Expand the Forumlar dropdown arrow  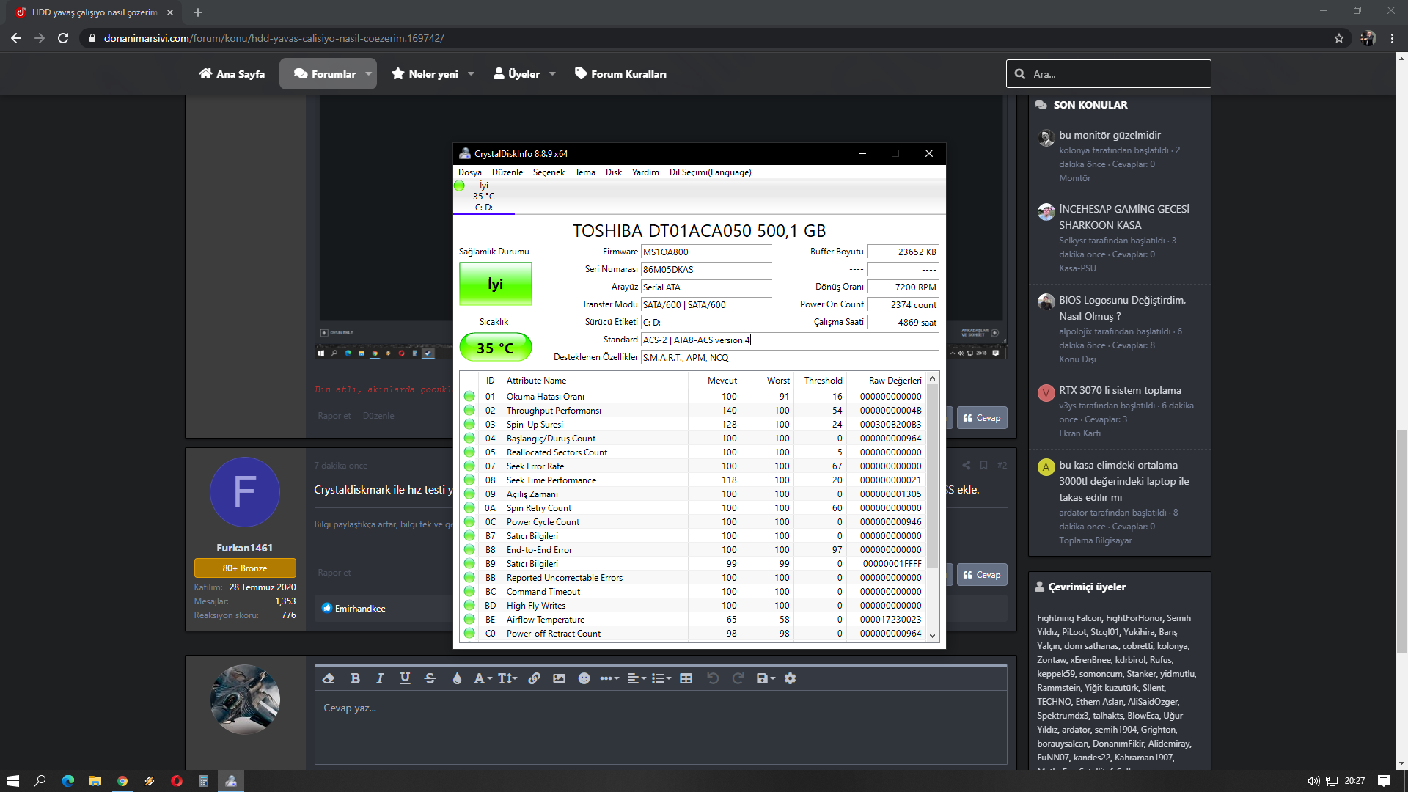pos(369,74)
